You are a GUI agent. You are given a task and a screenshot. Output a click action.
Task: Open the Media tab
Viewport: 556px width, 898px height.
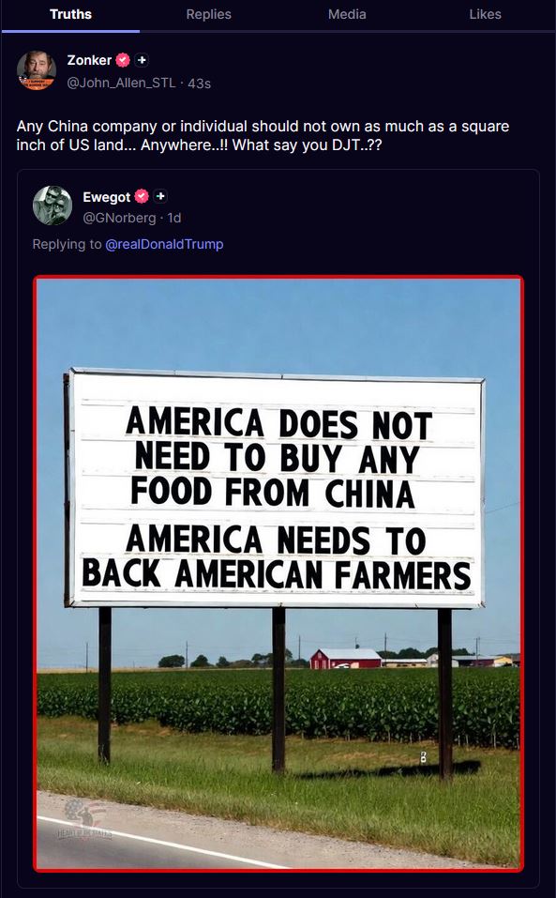(x=347, y=14)
